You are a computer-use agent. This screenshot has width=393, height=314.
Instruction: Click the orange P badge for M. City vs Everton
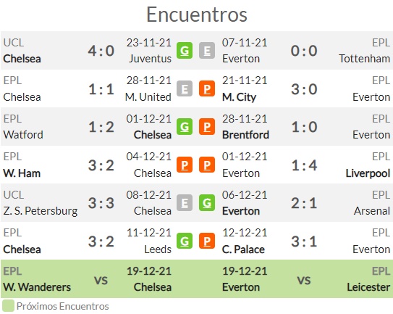pyautogui.click(x=207, y=88)
